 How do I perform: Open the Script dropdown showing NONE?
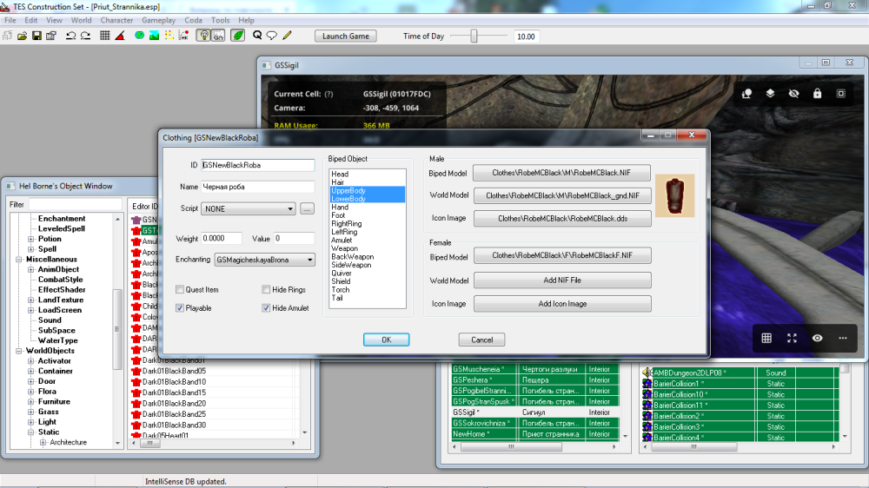(x=249, y=208)
